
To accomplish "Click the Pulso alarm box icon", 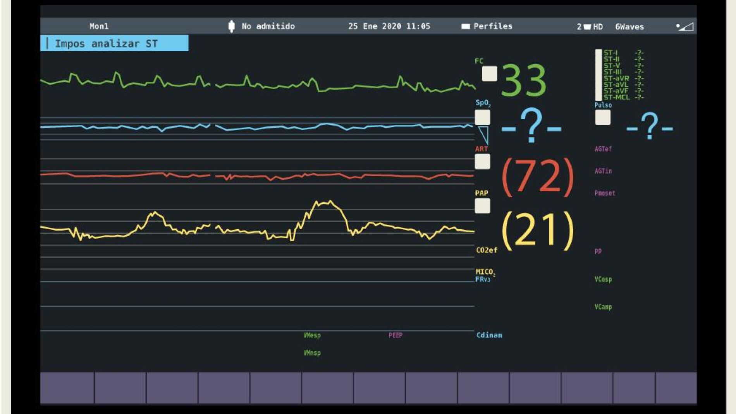I will click(602, 117).
